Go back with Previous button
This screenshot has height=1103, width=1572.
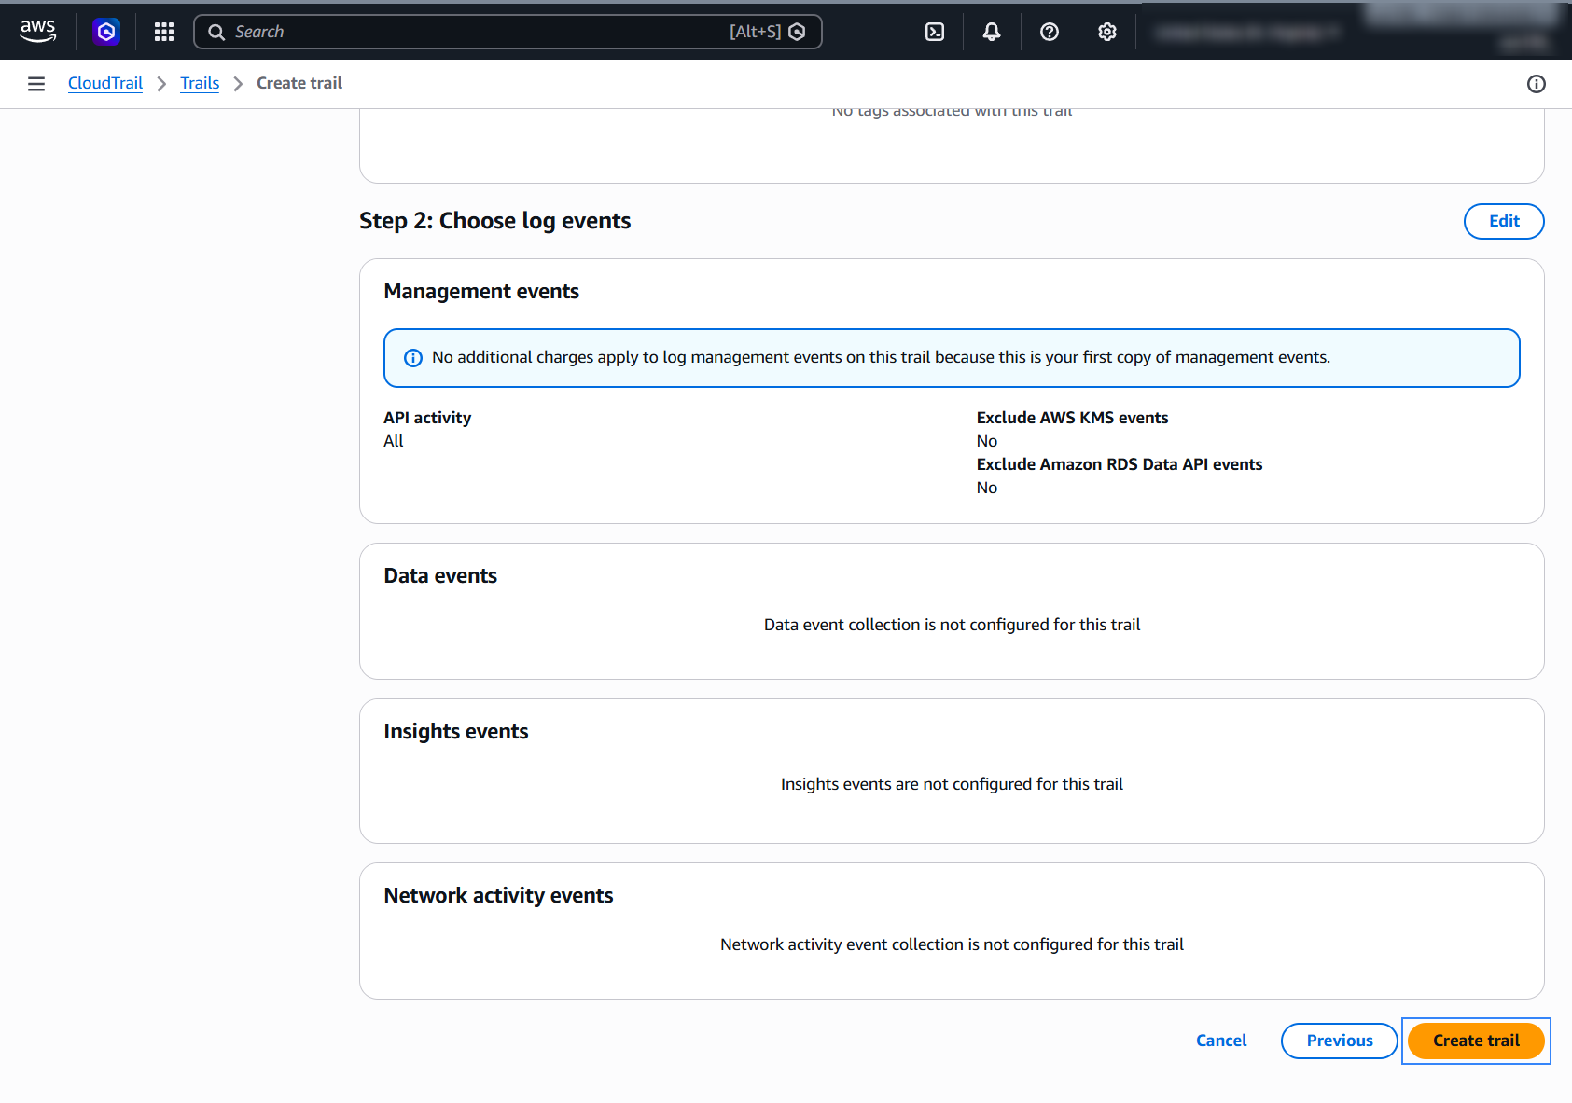[1340, 1041]
